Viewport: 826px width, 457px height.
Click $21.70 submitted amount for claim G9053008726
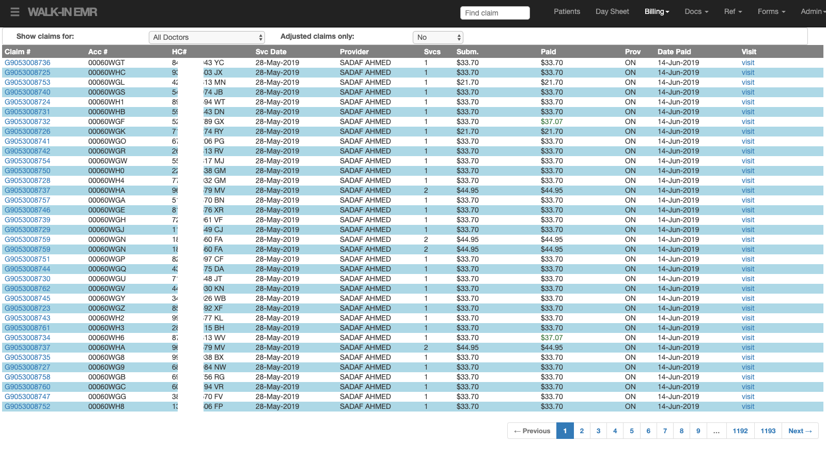[x=467, y=131]
